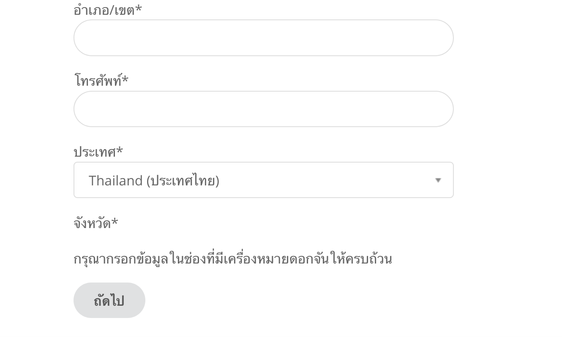Click the asterisk next to ประเทศ
The height and width of the screenshot is (337, 562).
[120, 151]
